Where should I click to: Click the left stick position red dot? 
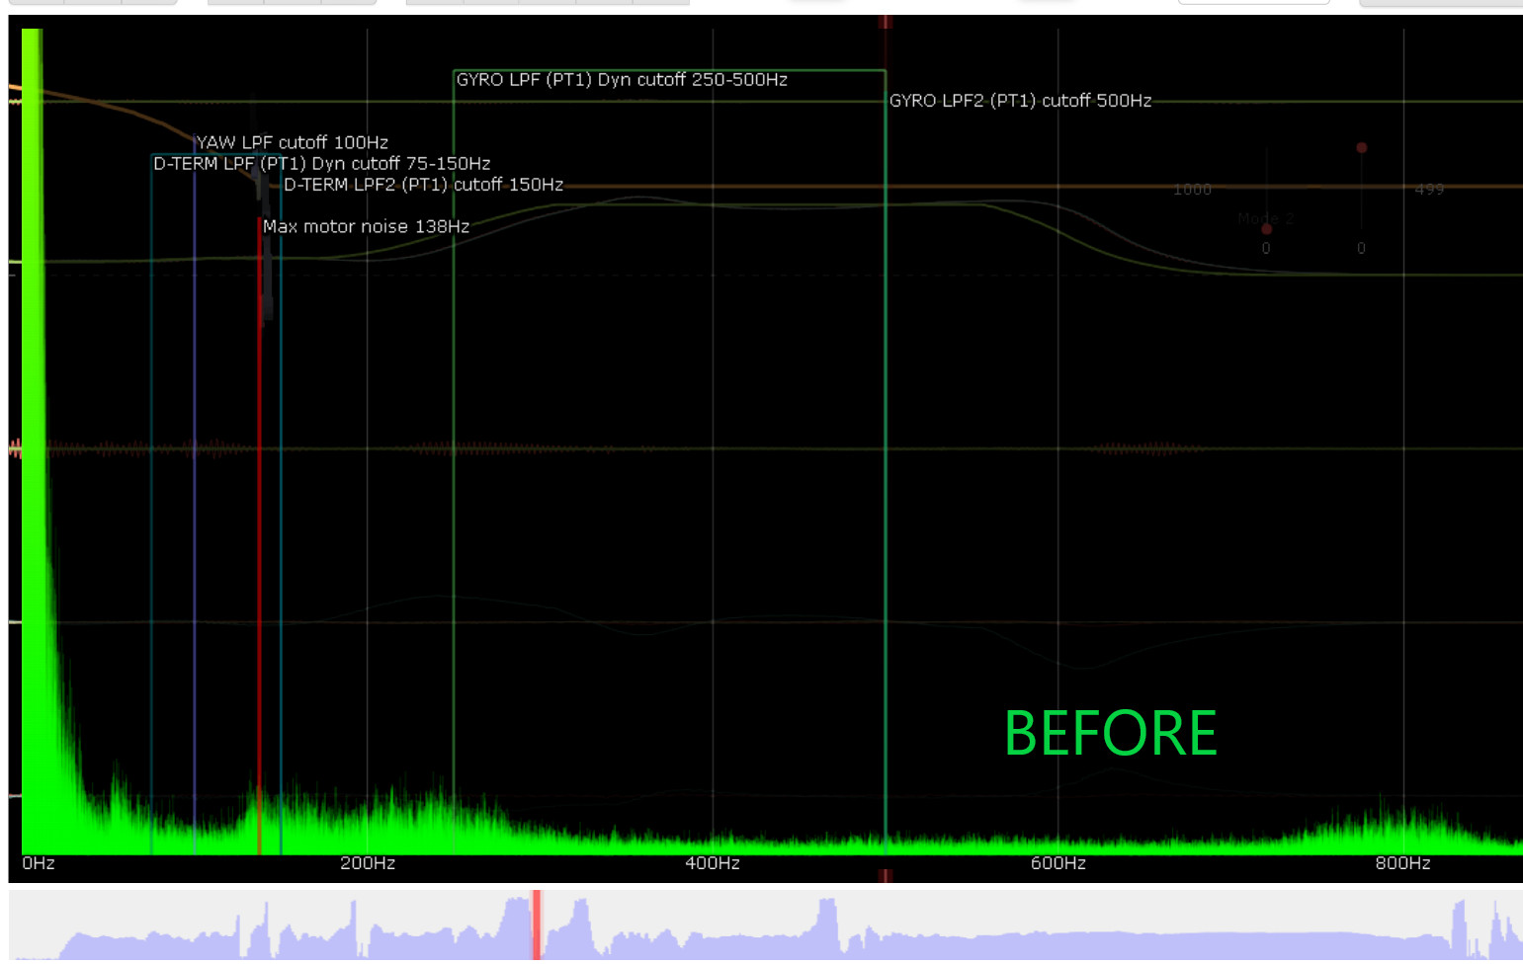(x=1266, y=229)
